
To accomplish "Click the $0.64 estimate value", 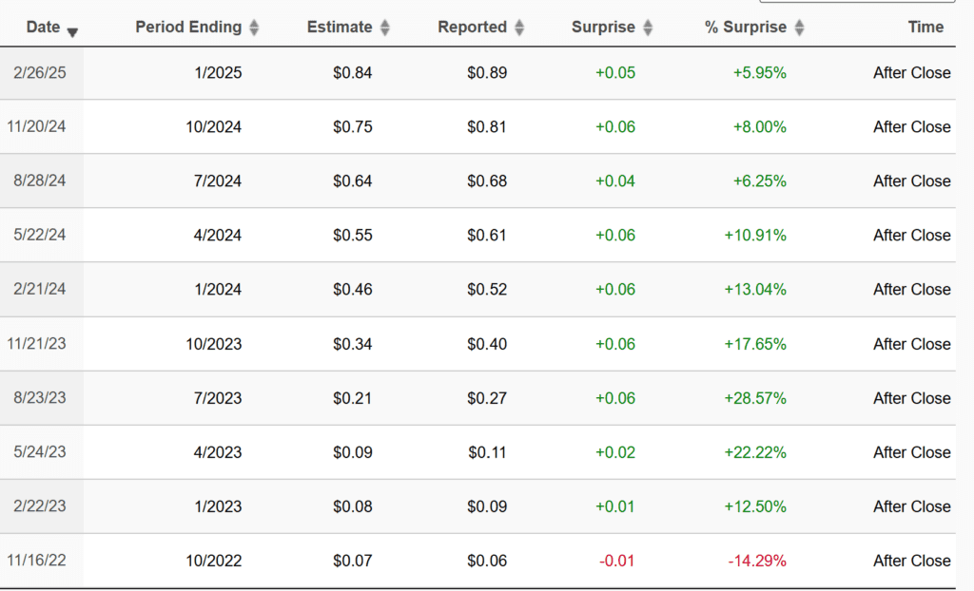I will [352, 181].
